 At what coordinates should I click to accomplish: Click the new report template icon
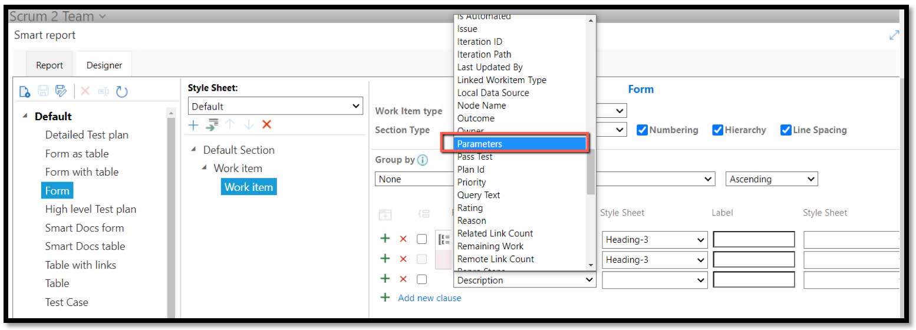click(x=24, y=91)
